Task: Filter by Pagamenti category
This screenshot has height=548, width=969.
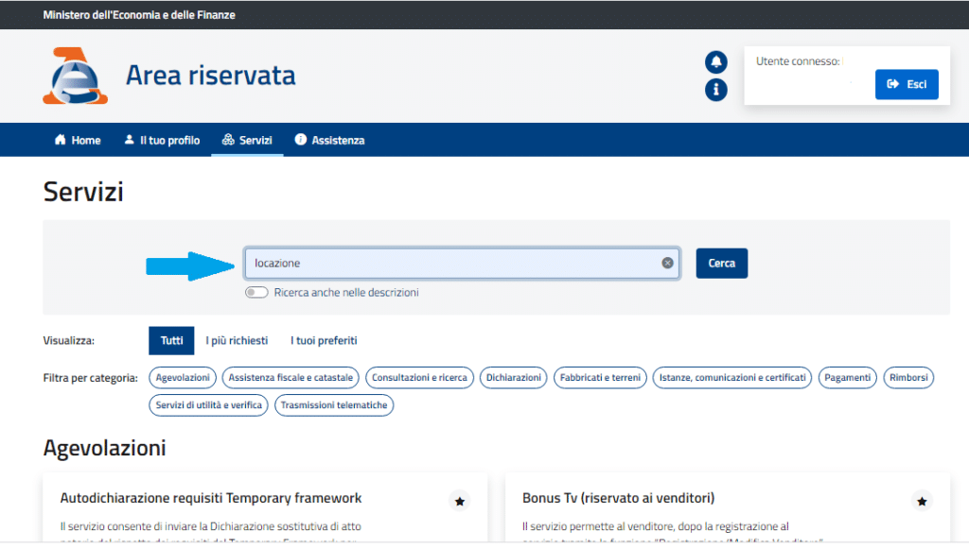Action: [847, 378]
